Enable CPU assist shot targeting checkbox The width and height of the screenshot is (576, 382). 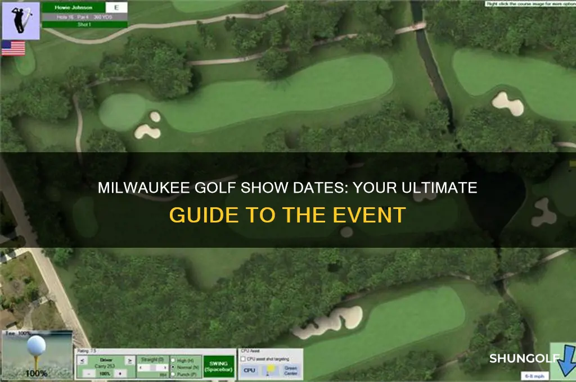click(243, 359)
